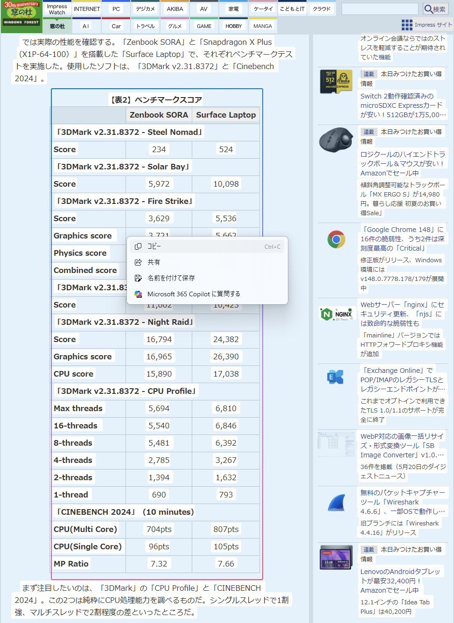Click the Surface Laptop column header
The image size is (454, 623).
click(x=226, y=115)
